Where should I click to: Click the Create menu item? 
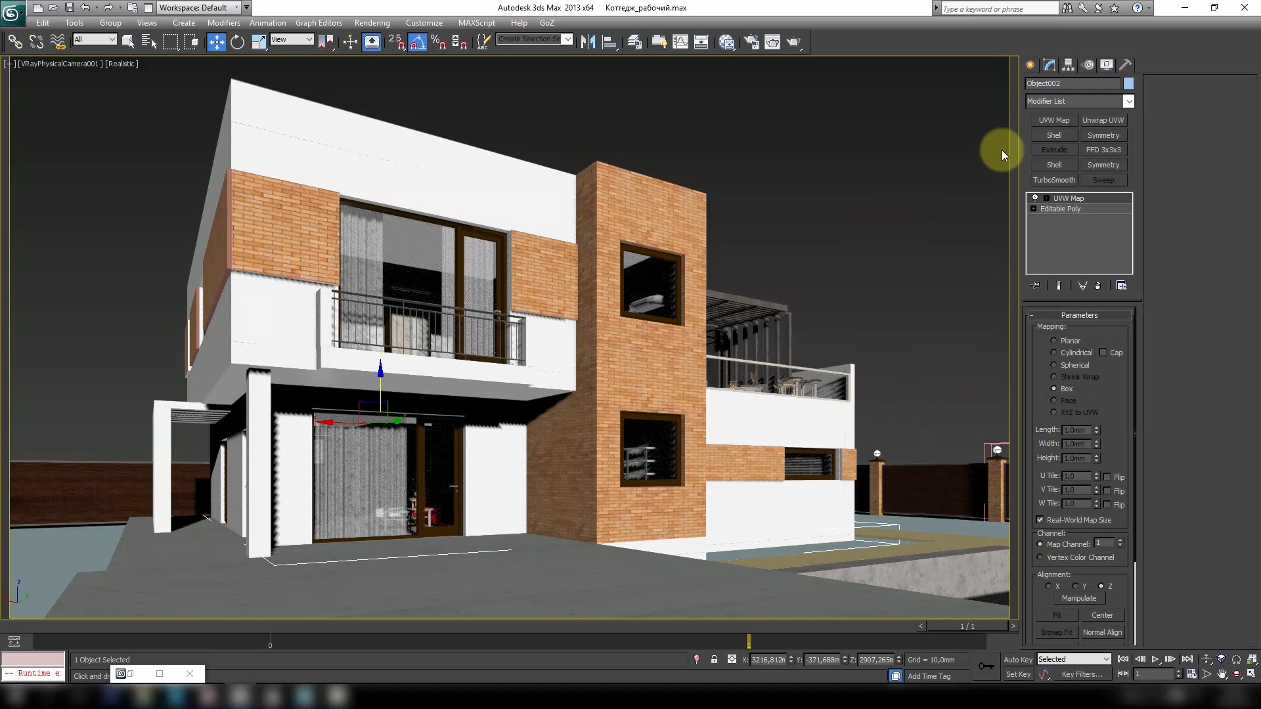click(185, 22)
